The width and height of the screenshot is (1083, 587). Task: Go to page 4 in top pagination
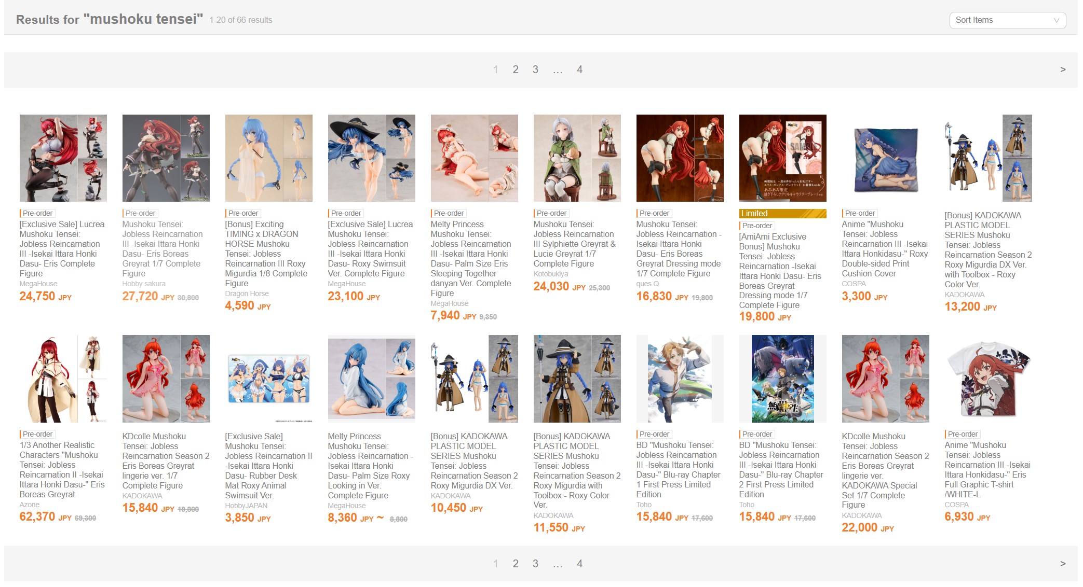click(x=579, y=69)
